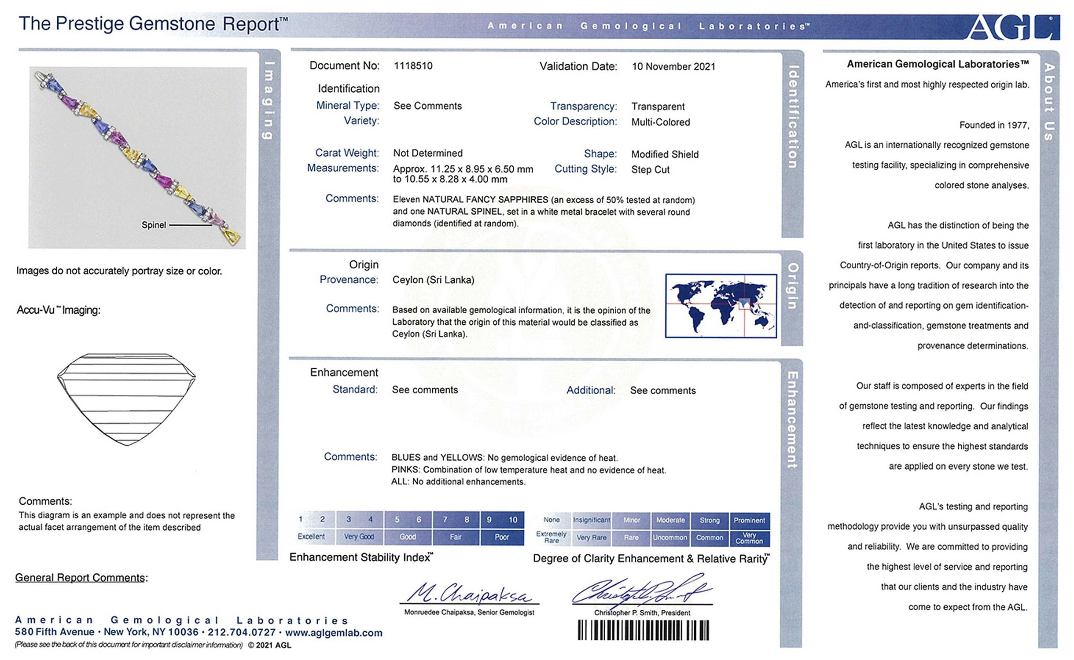Click the Poor stability index swatch
This screenshot has width=1074, height=660.
(502, 537)
